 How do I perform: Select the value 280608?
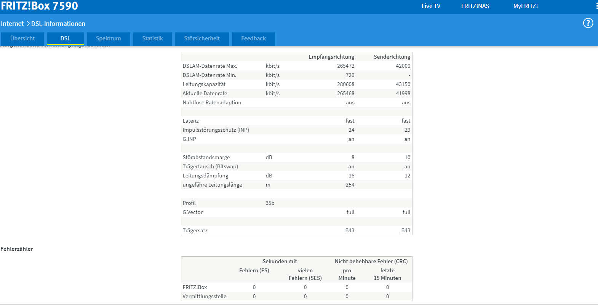click(x=346, y=84)
